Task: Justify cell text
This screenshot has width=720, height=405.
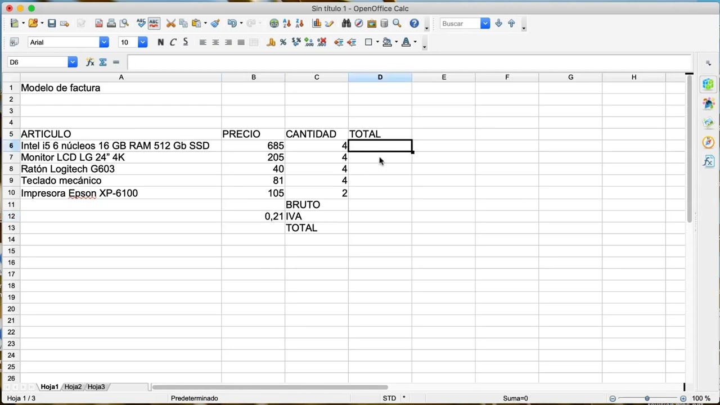Action: [x=241, y=42]
